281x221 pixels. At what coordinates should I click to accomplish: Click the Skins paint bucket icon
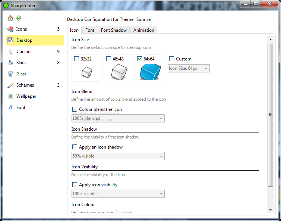(10, 63)
